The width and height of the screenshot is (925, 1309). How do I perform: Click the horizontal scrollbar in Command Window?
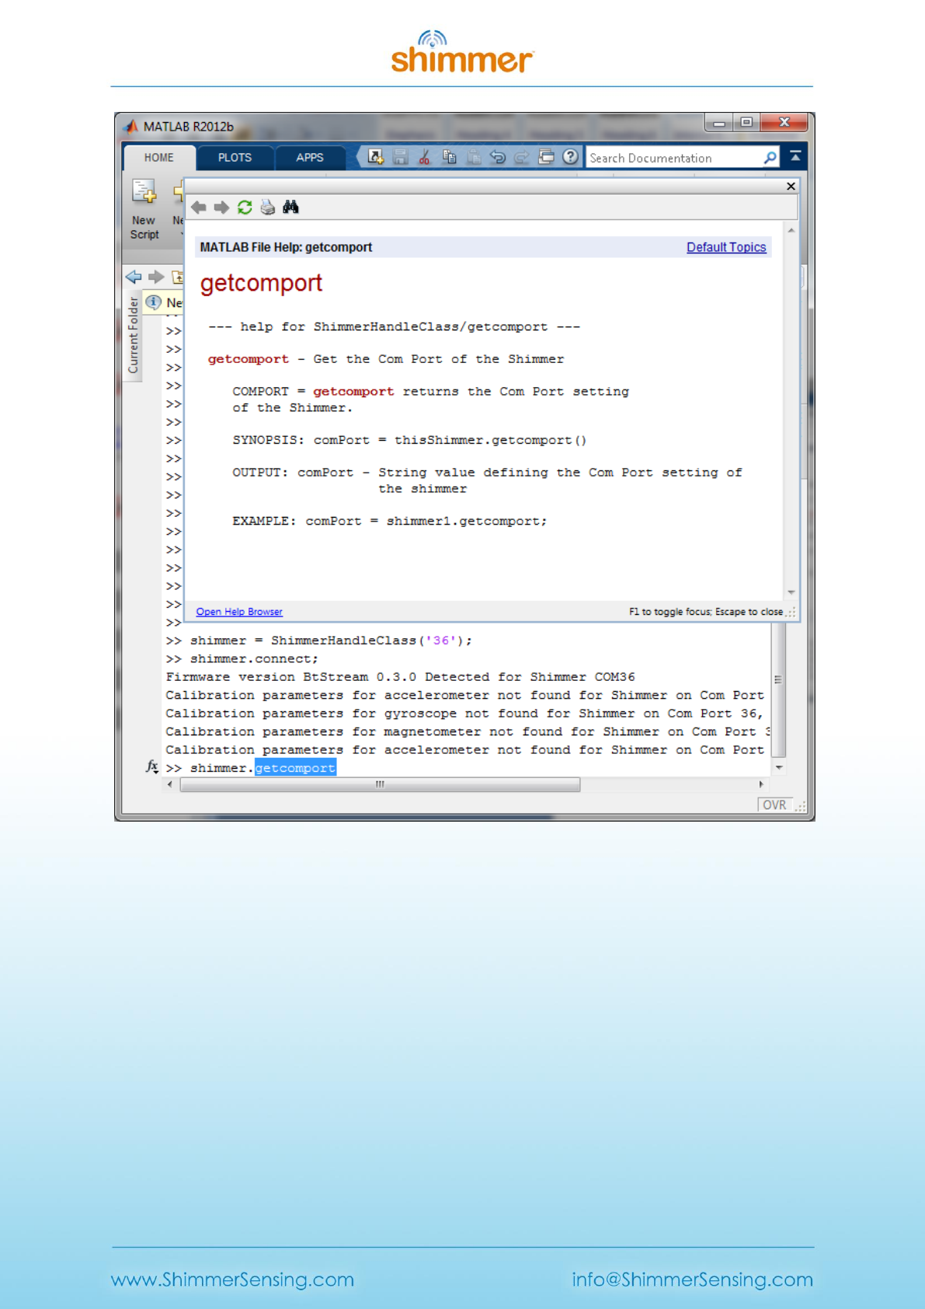click(381, 784)
